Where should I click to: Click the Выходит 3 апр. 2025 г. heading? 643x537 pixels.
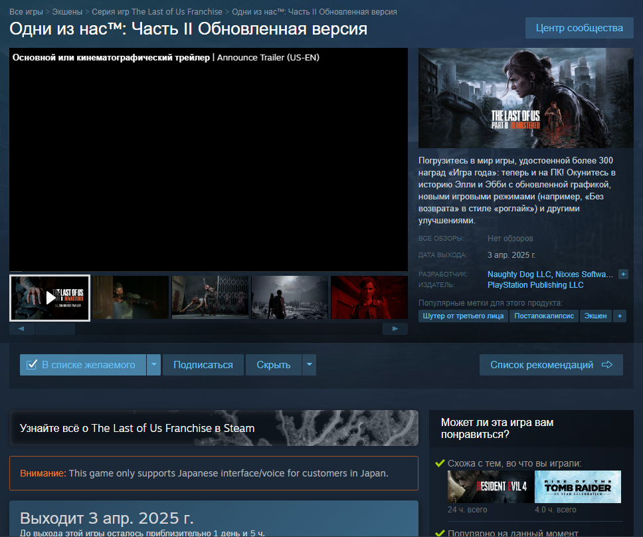[107, 518]
